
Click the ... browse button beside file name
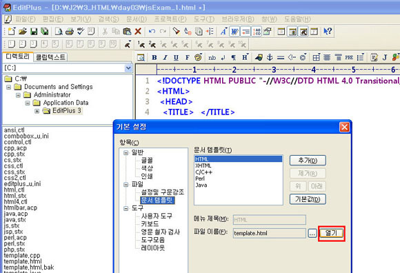pyautogui.click(x=312, y=233)
